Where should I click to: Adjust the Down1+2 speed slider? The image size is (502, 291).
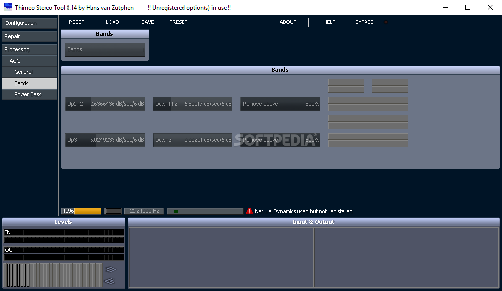(192, 104)
